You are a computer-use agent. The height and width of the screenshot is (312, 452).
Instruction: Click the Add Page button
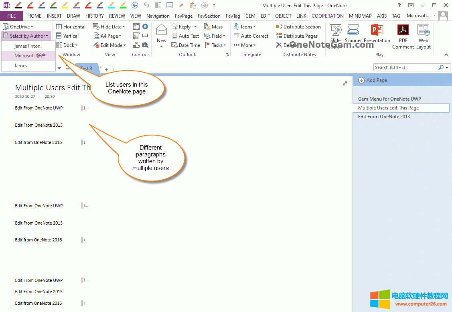click(373, 80)
